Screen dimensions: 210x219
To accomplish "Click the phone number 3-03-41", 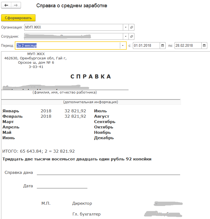I will pyautogui.click(x=36, y=67).
